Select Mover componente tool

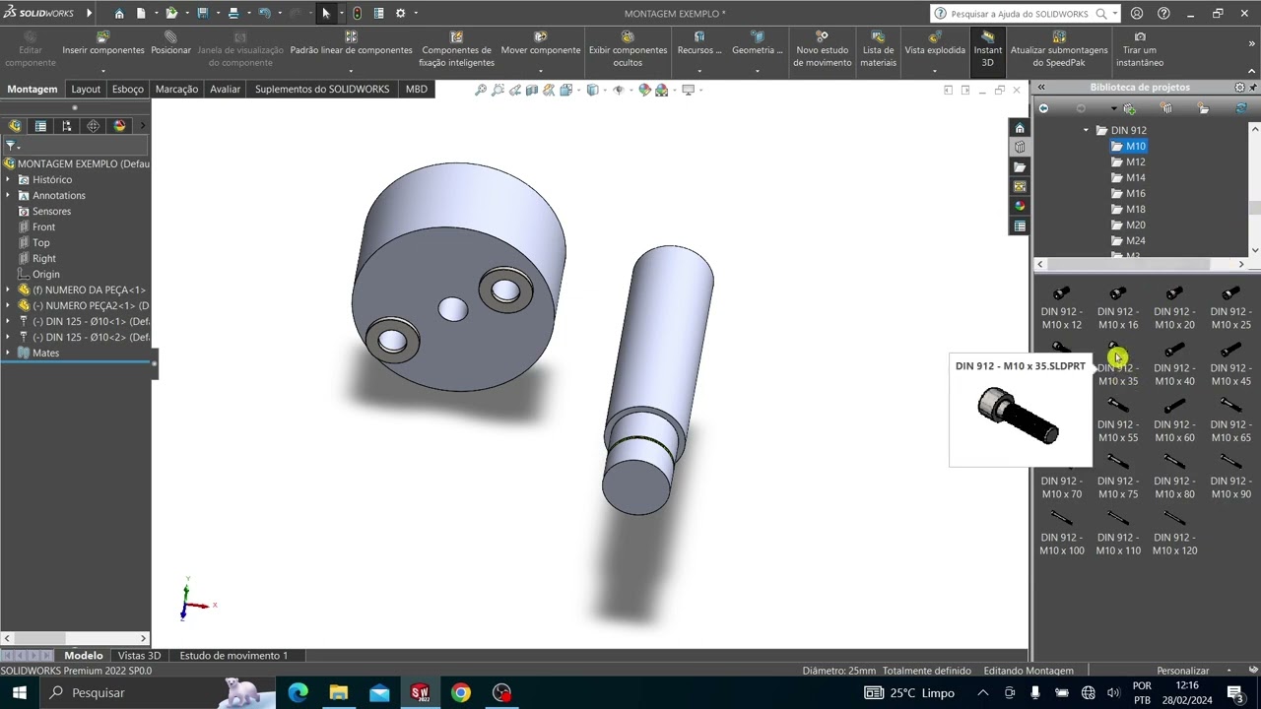coord(540,43)
